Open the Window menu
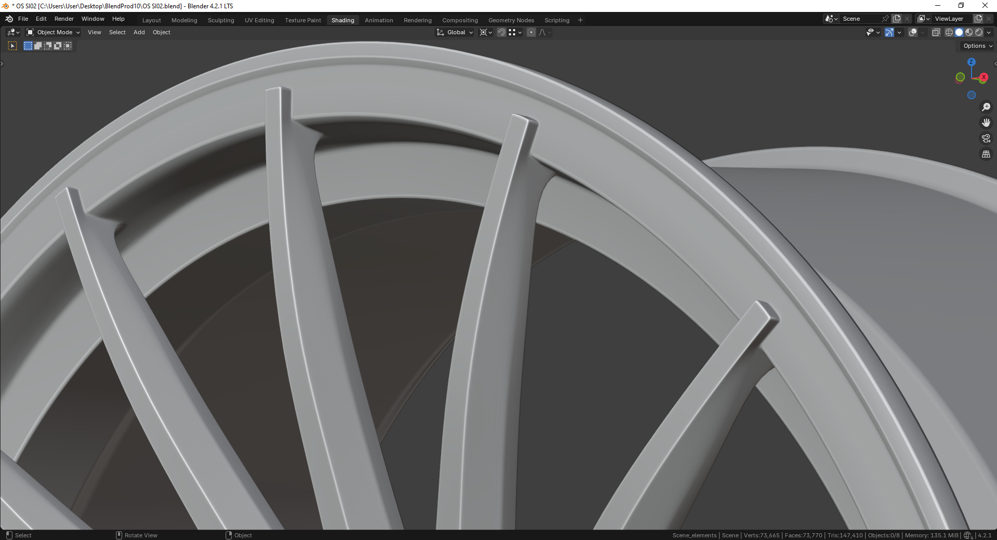The height and width of the screenshot is (540, 997). [x=93, y=19]
